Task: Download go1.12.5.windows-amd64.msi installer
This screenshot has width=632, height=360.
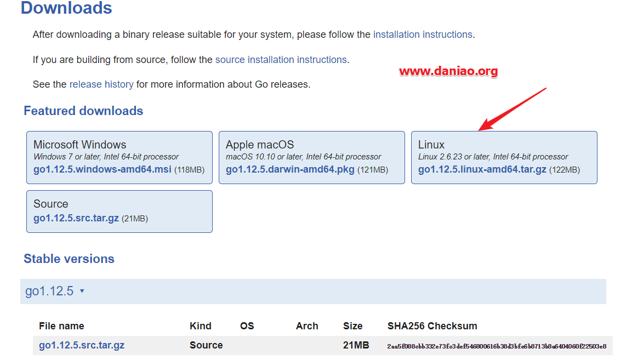Action: click(x=103, y=169)
